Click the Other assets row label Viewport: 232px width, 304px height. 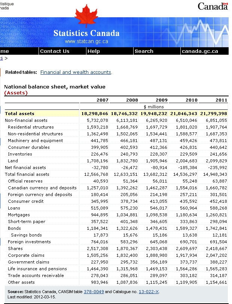coord(21,282)
